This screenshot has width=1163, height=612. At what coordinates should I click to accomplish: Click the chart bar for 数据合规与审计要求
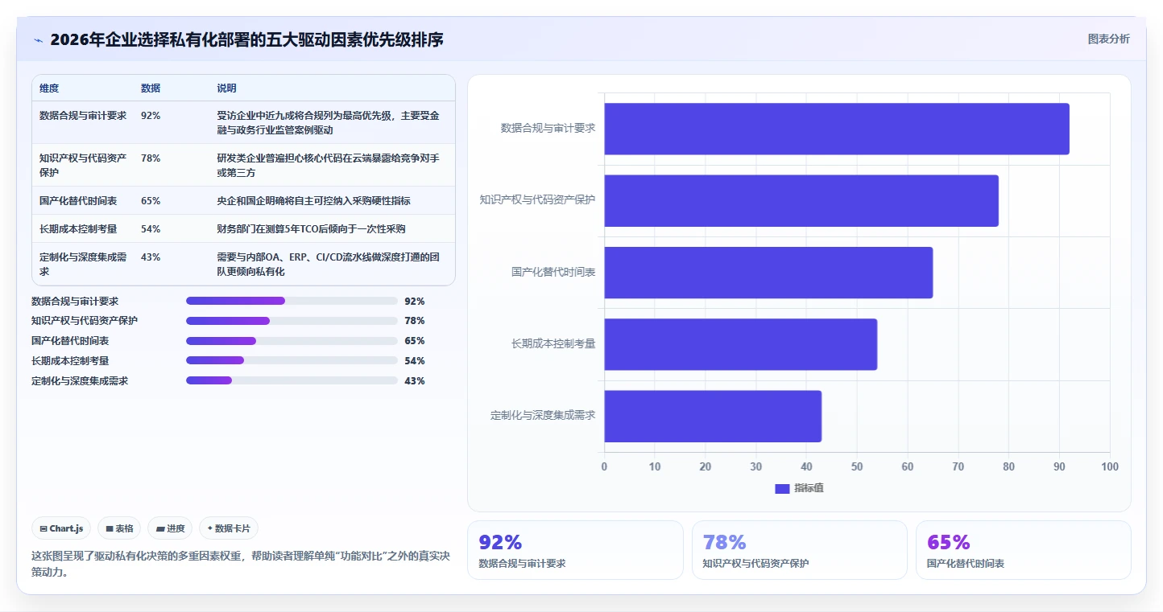(837, 129)
